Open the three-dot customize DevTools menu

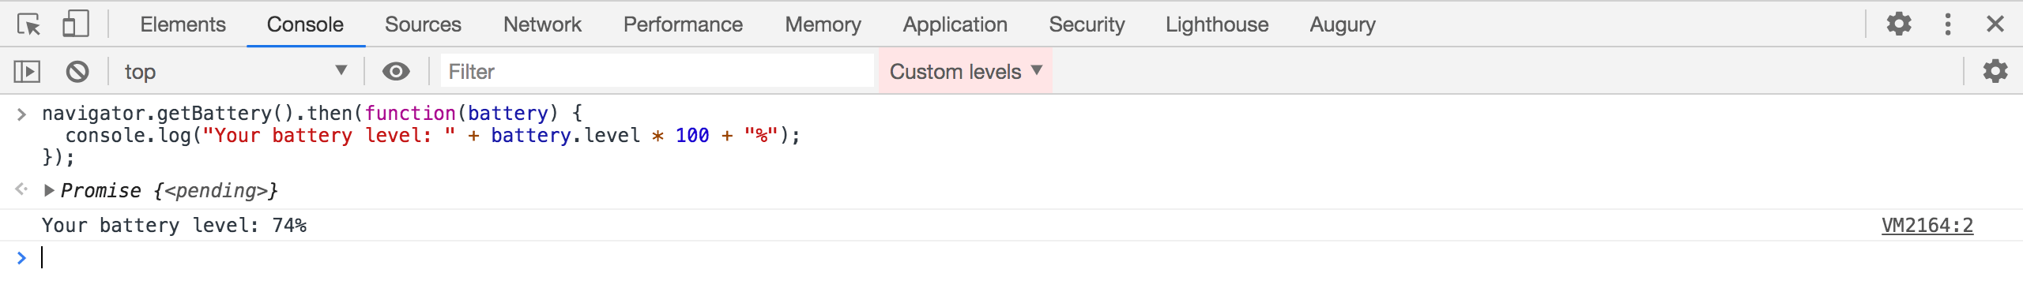(1948, 24)
